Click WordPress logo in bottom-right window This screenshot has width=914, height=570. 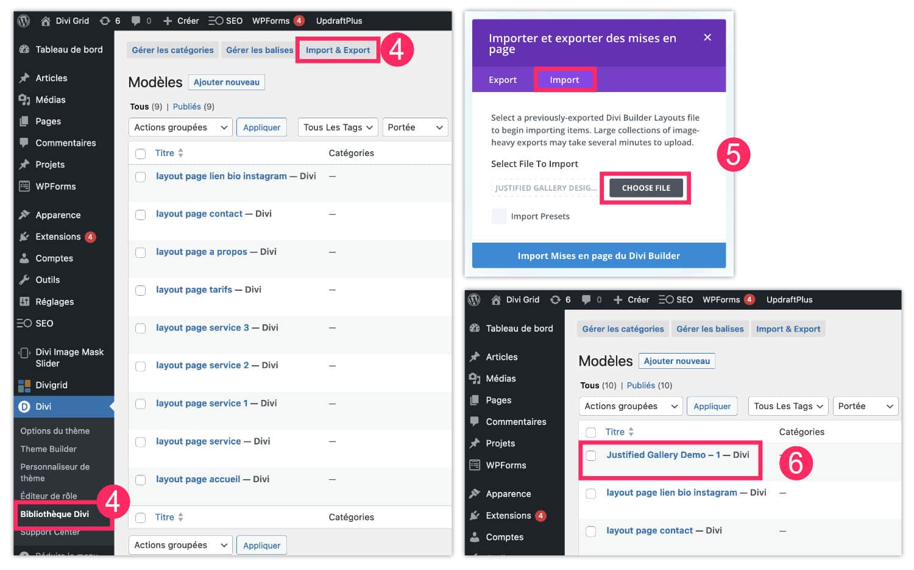click(474, 299)
